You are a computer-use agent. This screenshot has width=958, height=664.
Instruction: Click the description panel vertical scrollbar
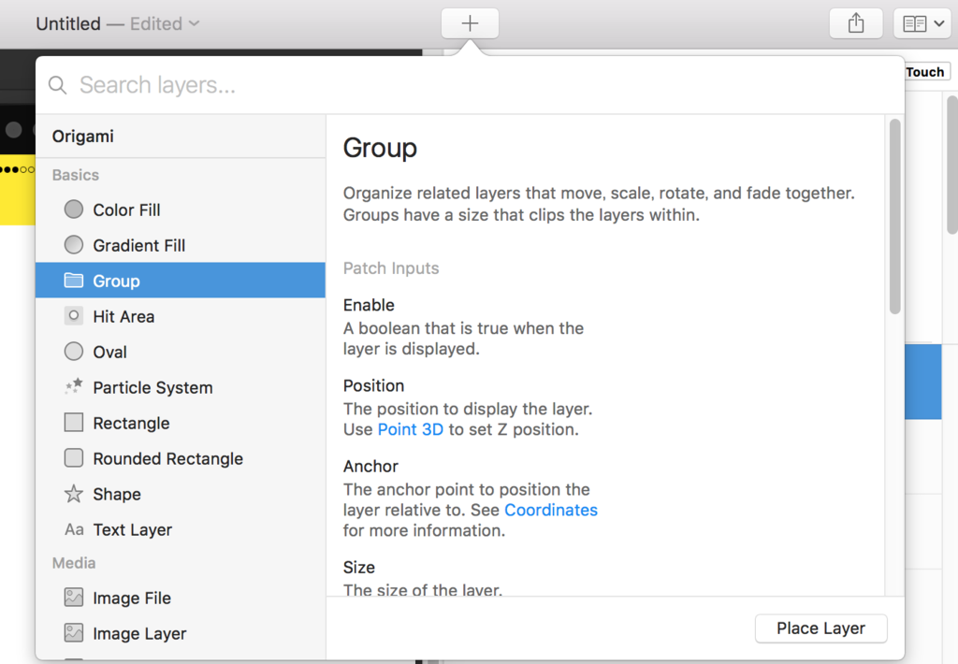click(x=895, y=216)
